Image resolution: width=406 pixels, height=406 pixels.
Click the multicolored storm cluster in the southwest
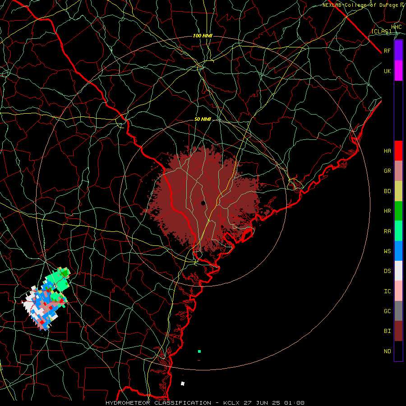[x=47, y=299]
